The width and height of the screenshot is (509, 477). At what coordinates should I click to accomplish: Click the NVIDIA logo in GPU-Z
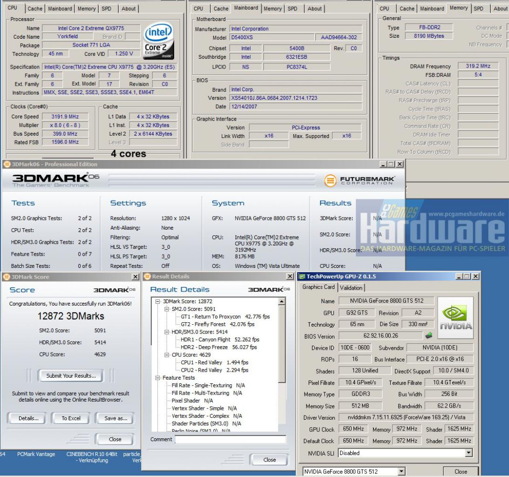click(x=455, y=318)
